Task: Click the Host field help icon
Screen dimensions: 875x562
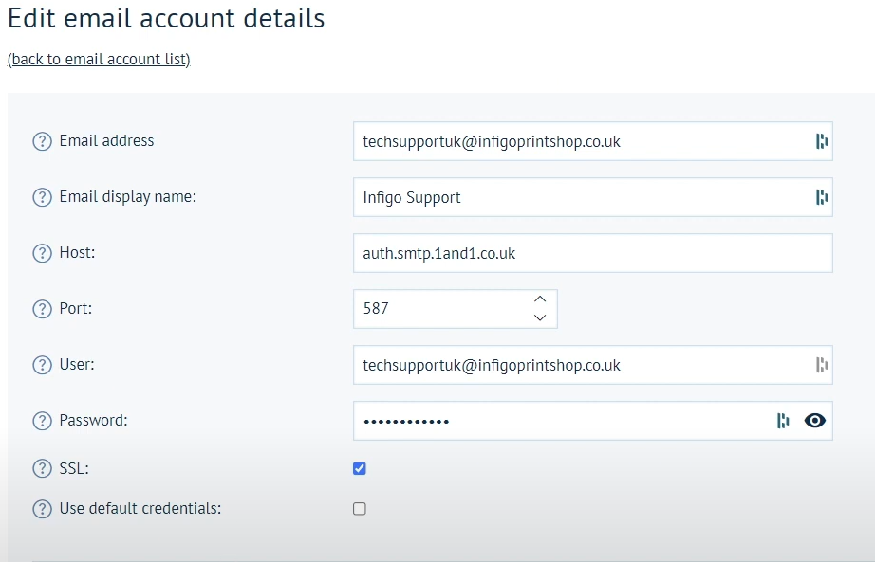Action: pyautogui.click(x=42, y=253)
